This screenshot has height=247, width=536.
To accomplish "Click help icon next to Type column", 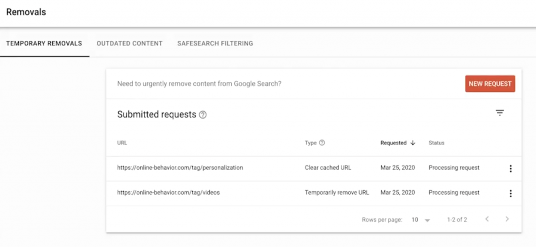I will point(322,143).
